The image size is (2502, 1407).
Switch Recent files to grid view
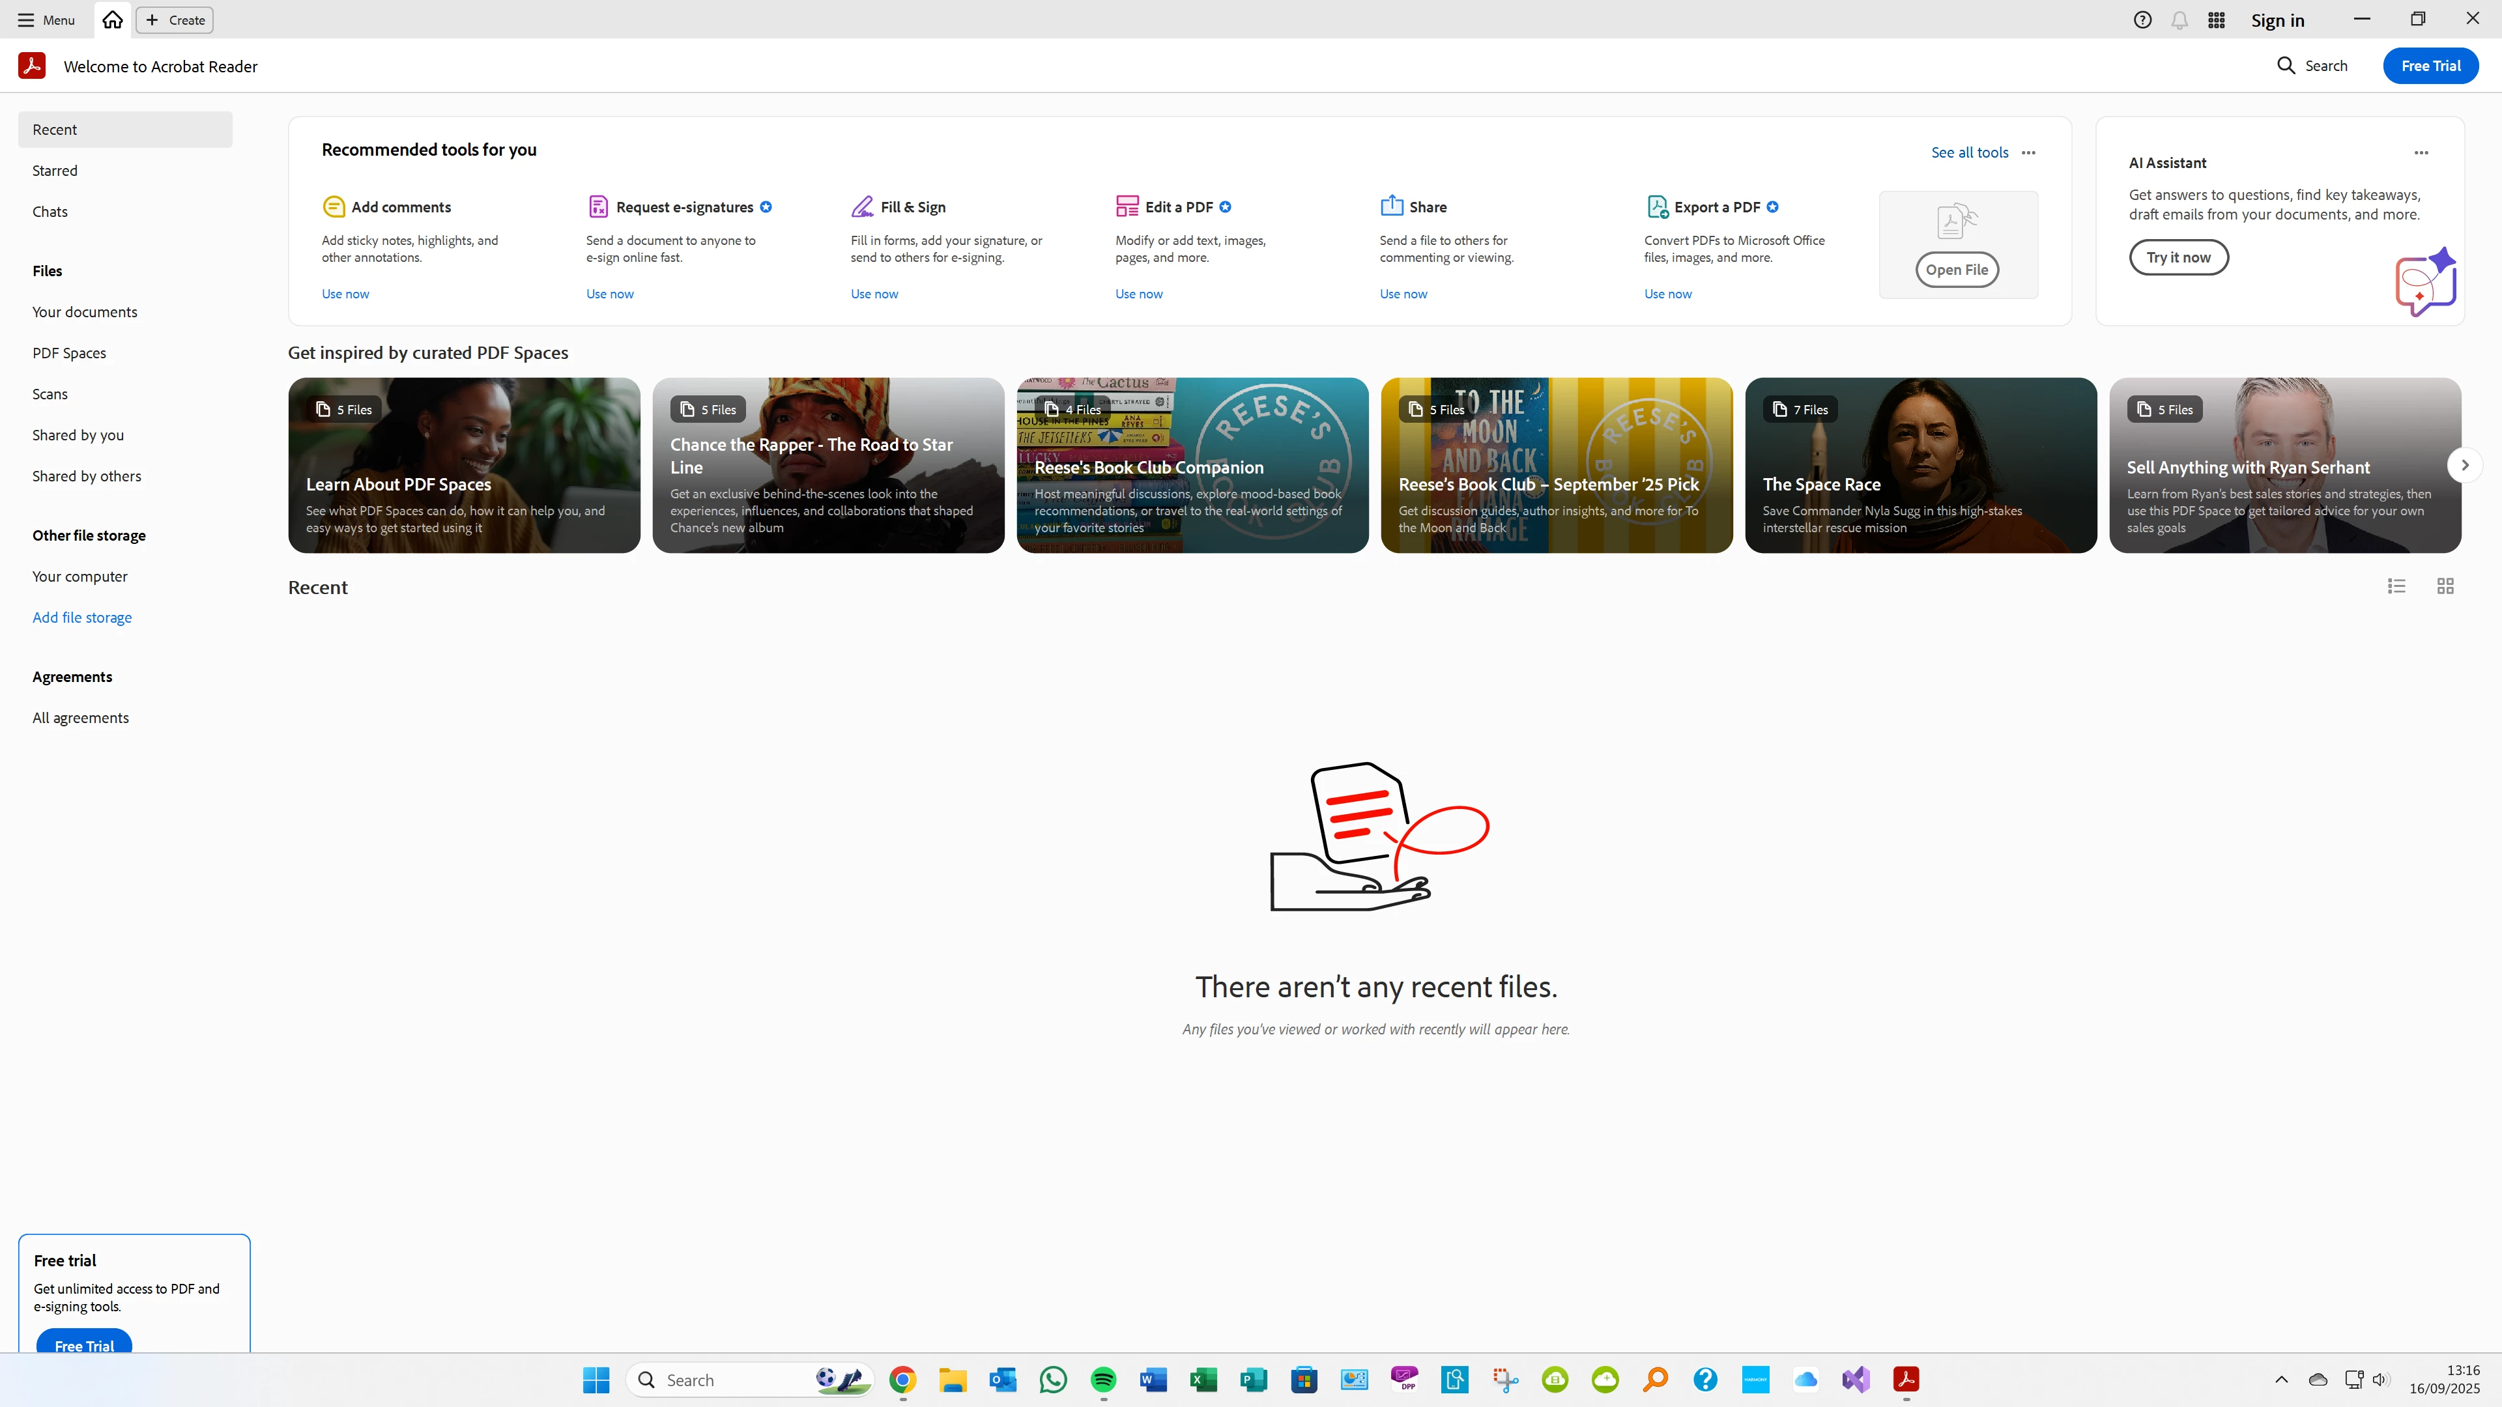pyautogui.click(x=2445, y=586)
